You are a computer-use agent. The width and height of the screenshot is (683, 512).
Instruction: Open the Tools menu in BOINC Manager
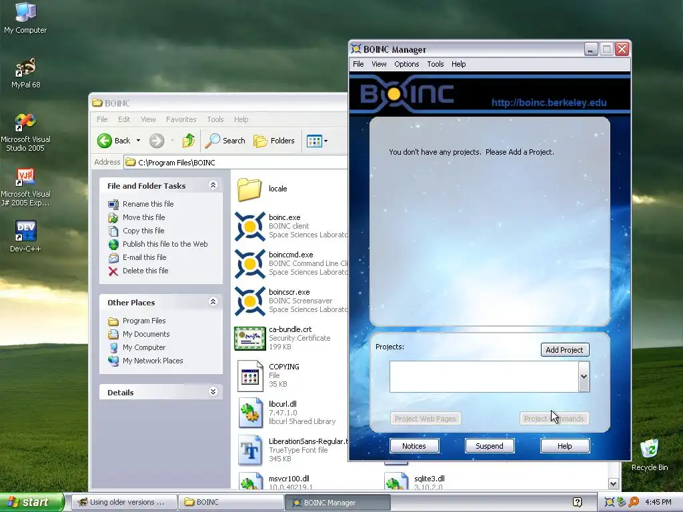[x=435, y=64]
